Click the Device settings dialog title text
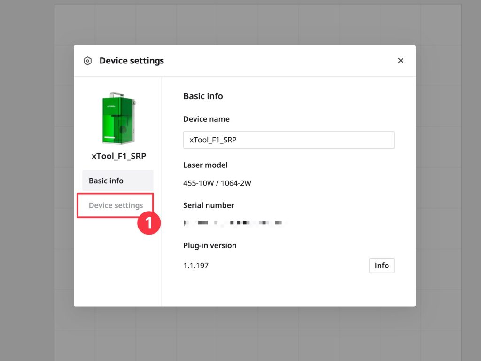The width and height of the screenshot is (481, 361). [x=132, y=61]
